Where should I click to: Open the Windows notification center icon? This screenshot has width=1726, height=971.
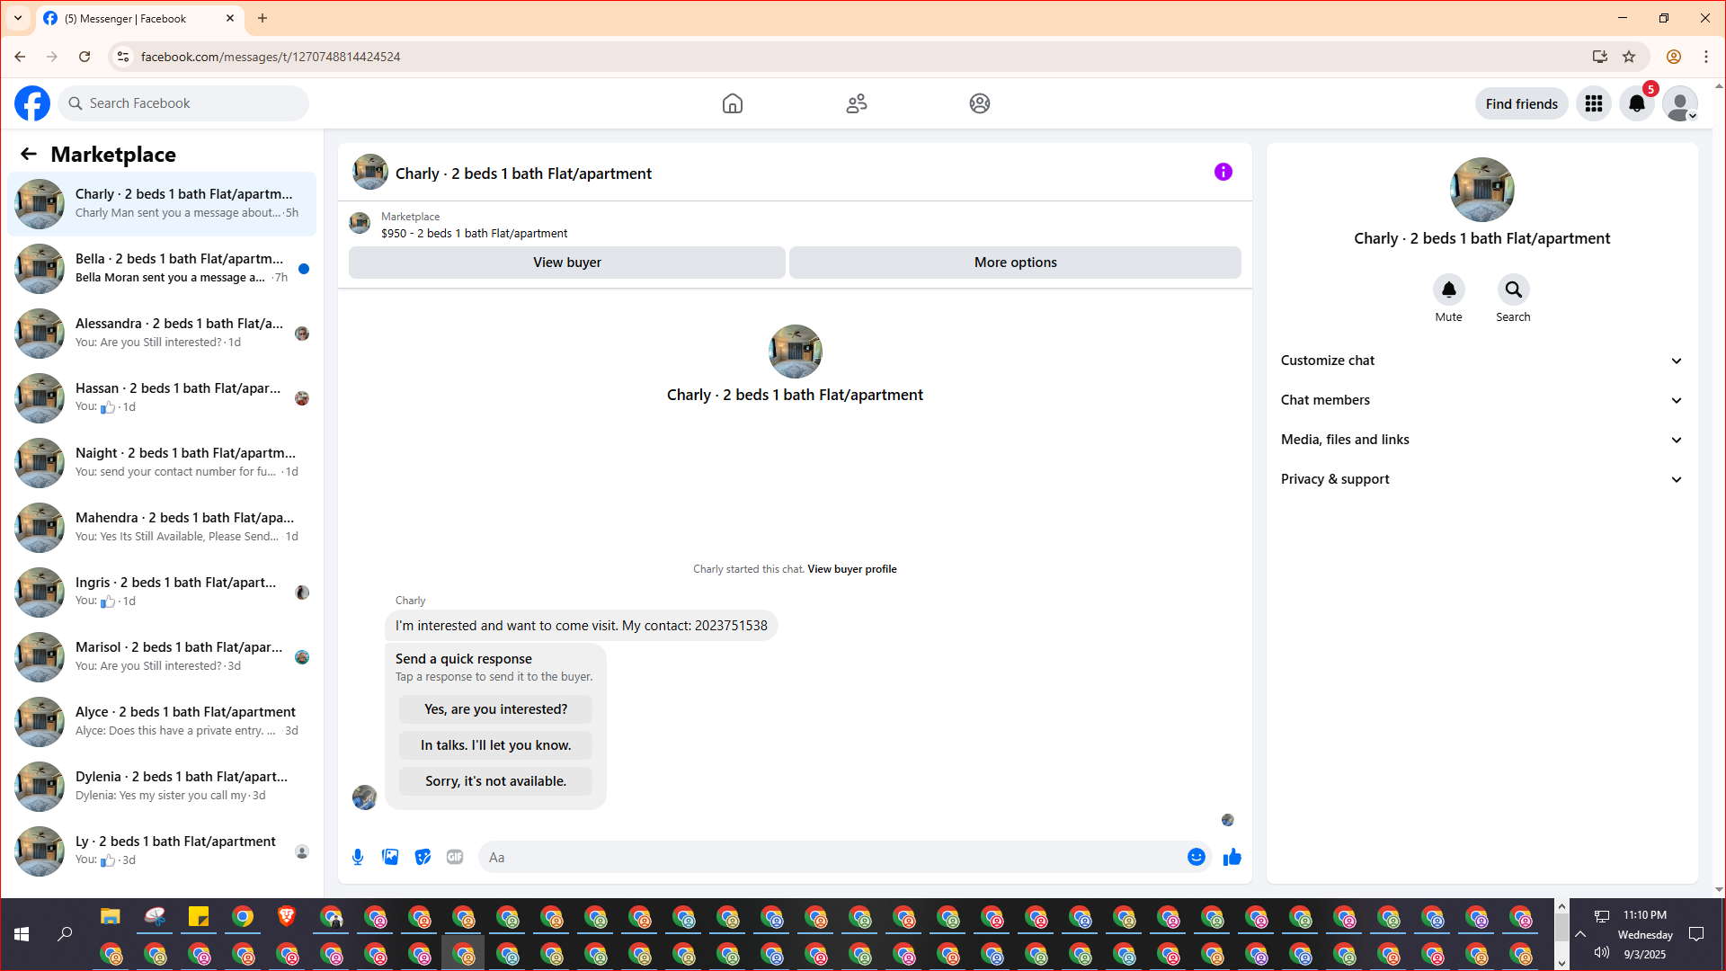pos(1696,934)
